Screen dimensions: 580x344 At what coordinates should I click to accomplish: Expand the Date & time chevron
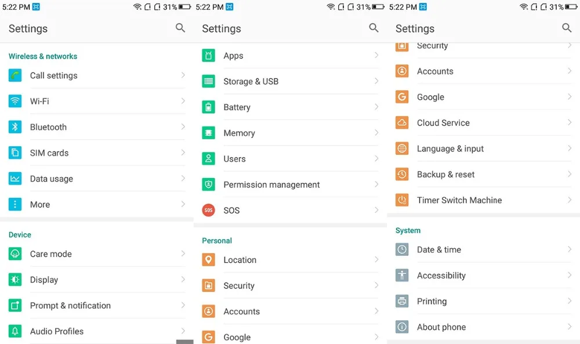(x=570, y=249)
